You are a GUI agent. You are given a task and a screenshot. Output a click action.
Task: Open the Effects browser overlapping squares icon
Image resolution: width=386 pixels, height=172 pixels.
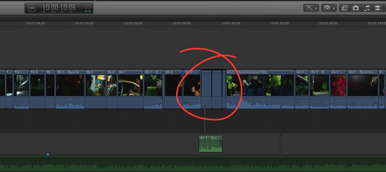[345, 8]
